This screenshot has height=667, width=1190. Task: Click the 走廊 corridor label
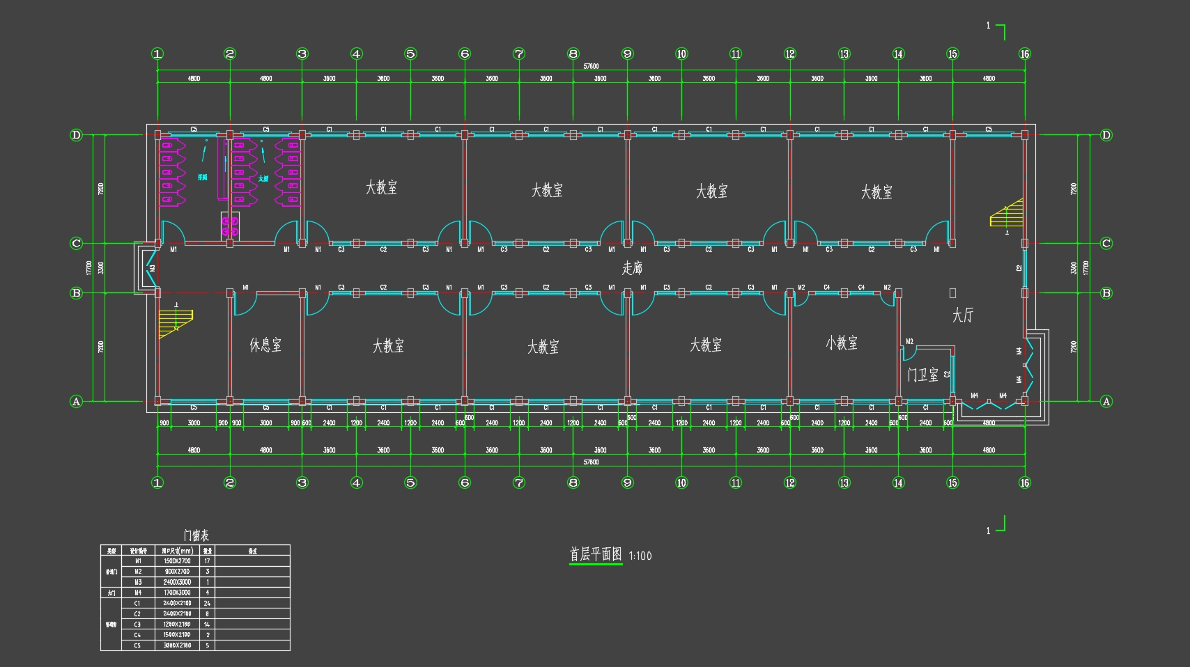point(632,269)
